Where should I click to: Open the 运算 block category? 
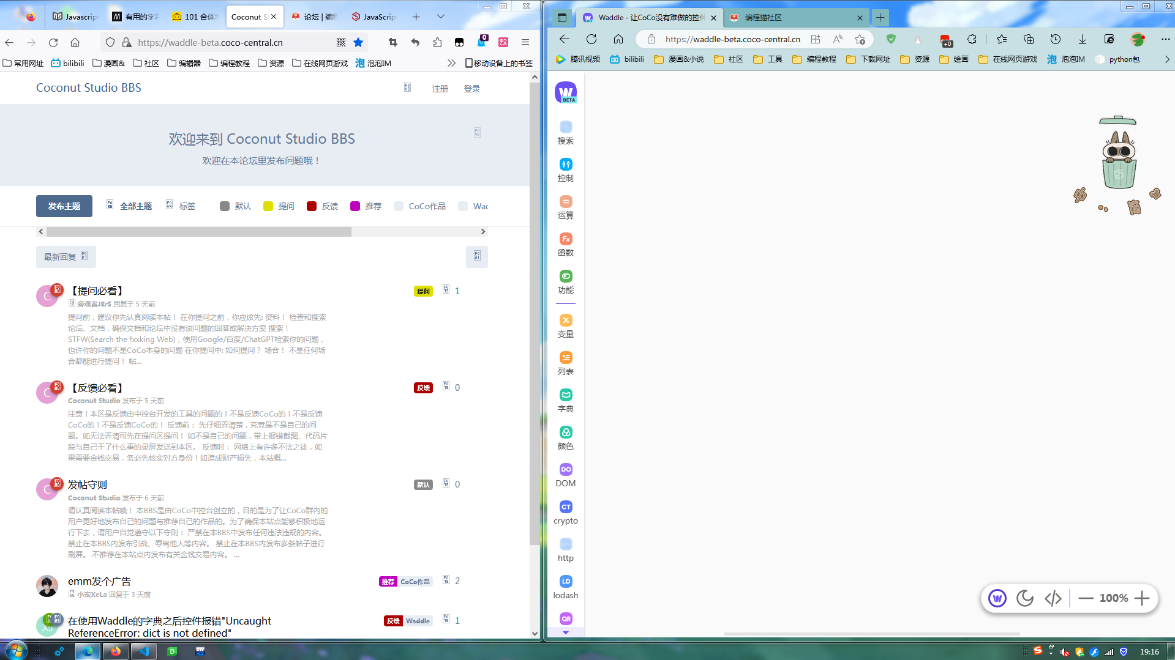(566, 207)
